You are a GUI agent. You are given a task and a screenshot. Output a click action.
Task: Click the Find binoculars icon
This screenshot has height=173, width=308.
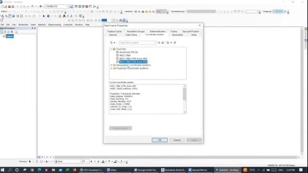pyautogui.click(x=64, y=16)
